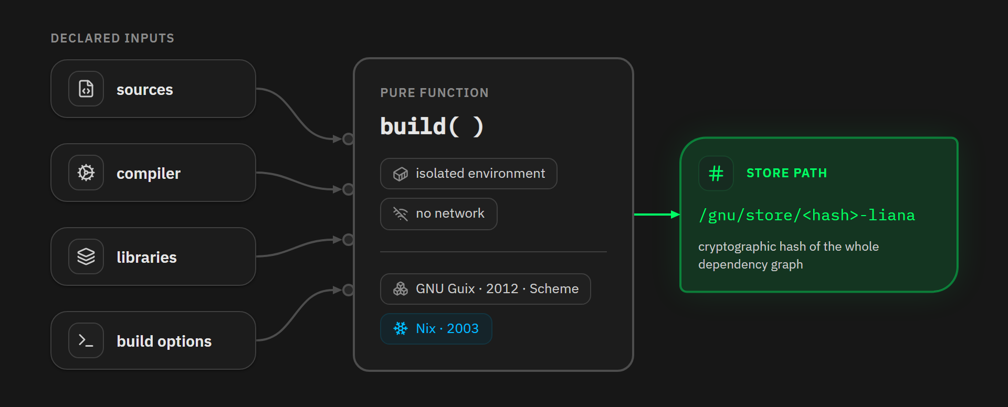
Task: Click the sources file-code icon
Action: tap(86, 89)
